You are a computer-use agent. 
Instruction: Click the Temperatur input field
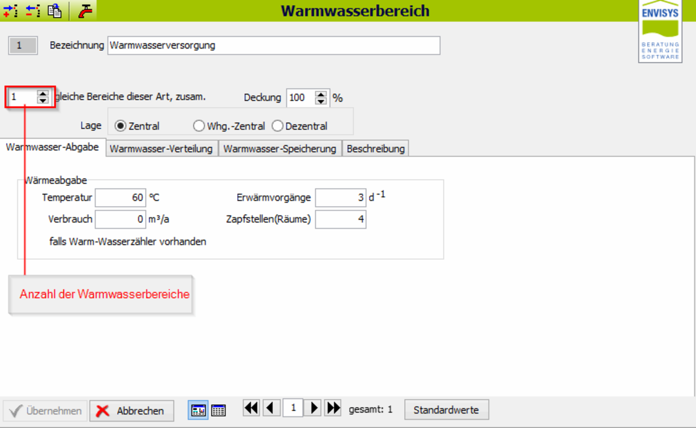[120, 198]
